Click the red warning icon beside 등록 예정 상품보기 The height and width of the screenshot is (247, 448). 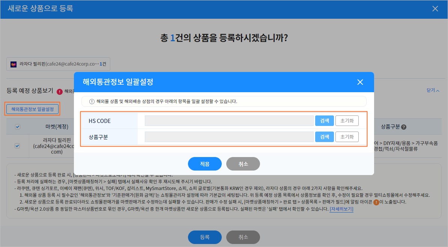59,92
